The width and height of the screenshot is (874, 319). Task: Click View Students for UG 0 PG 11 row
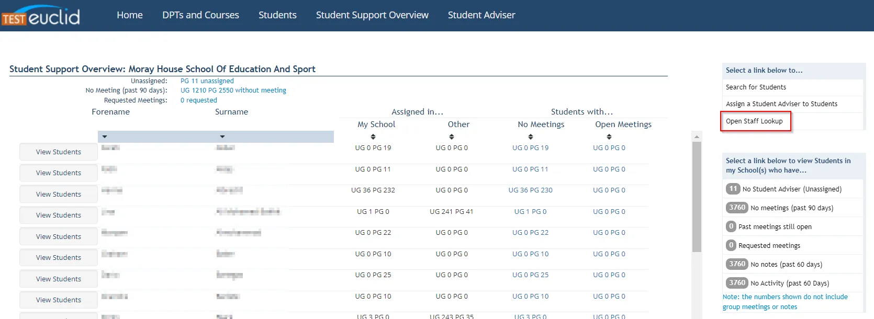pos(59,173)
